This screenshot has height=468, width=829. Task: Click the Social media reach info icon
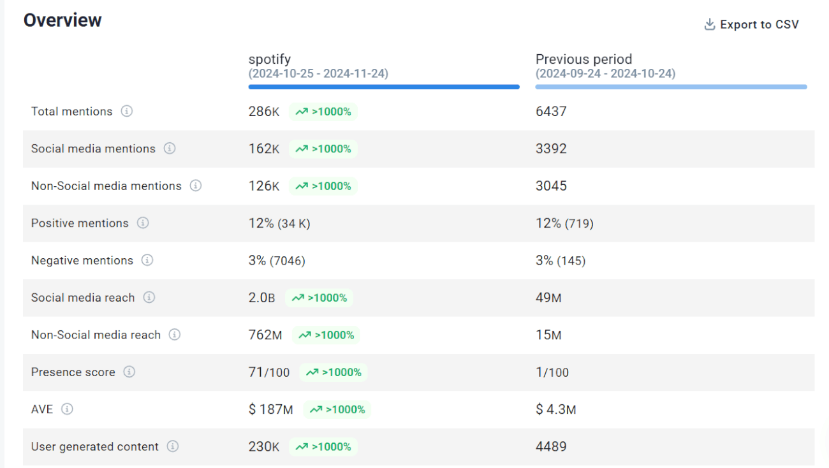point(150,297)
